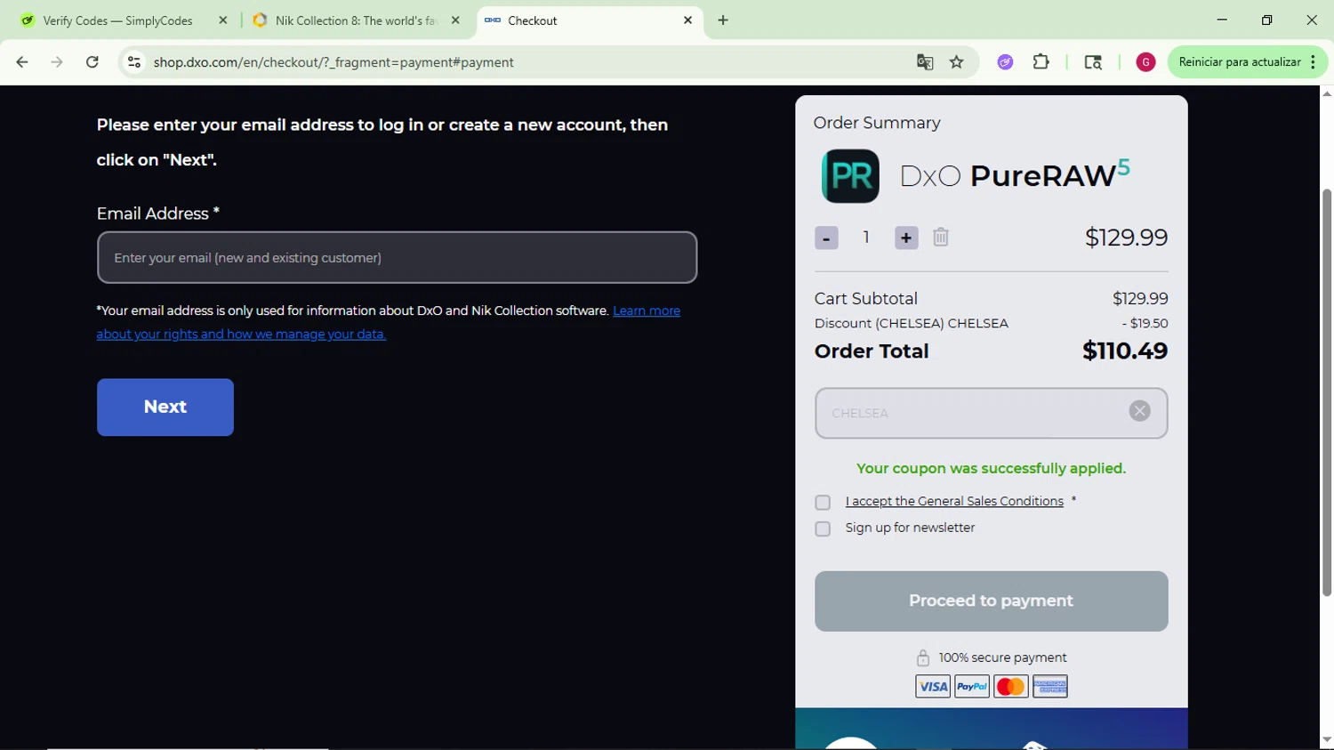Screen dimensions: 1334x750
Task: Click Reiniciar para actualizar button
Action: pos(1239,62)
